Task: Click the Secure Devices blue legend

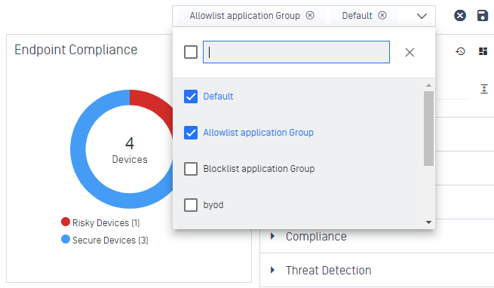Action: coord(105,240)
